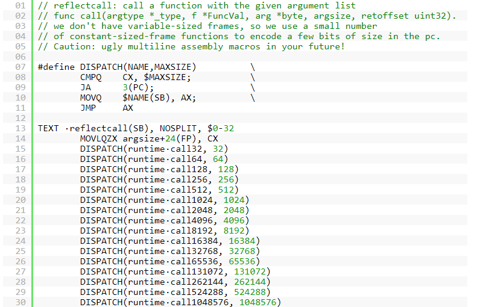This screenshot has width=477, height=307.
Task: Click '$NAME(SB), AX;' operand on line 10
Action: pos(159,98)
